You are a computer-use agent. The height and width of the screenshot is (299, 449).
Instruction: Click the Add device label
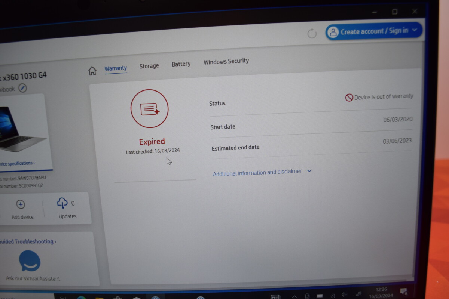coord(22,217)
